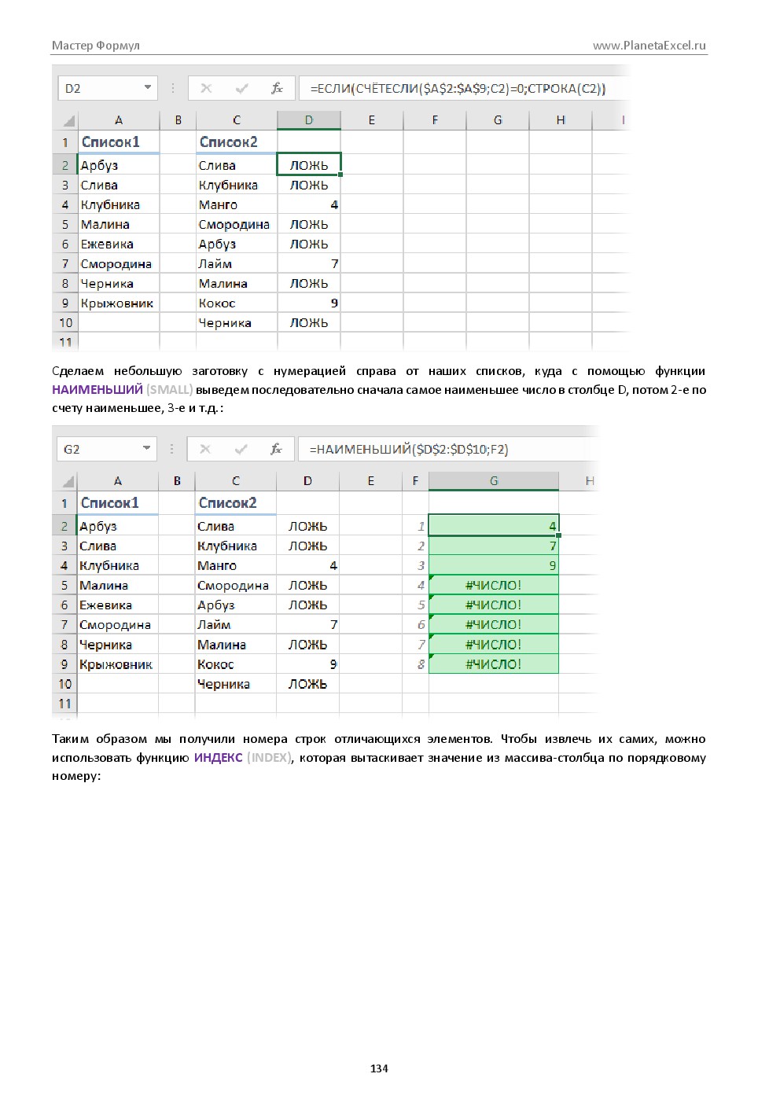Click the 'Крыжовник' cell in the ЕСЛИ spreadsheet
Image resolution: width=780 pixels, height=1103 pixels.
pyautogui.click(x=119, y=303)
